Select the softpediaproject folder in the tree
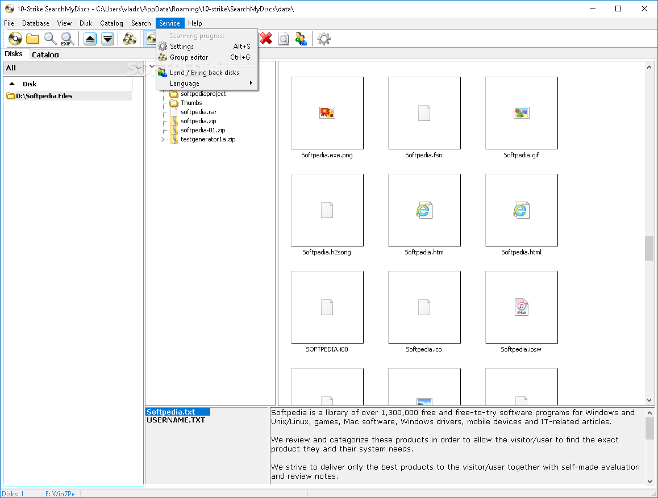658x498 pixels. pyautogui.click(x=203, y=94)
